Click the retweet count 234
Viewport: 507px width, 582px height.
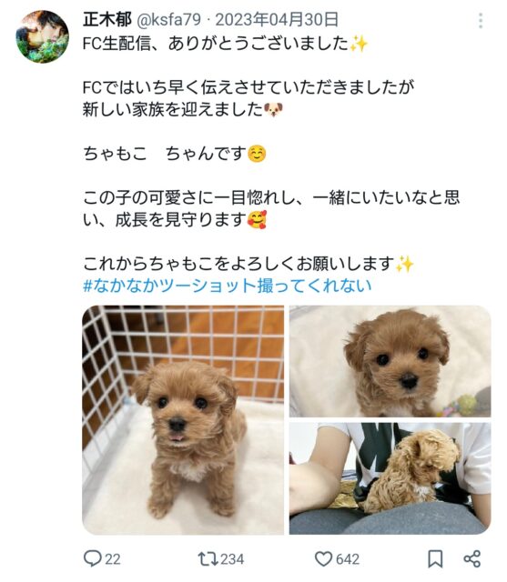click(x=232, y=559)
